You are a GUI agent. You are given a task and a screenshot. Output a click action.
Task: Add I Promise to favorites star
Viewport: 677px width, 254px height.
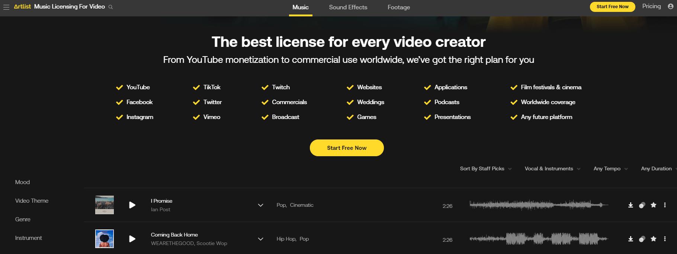click(654, 205)
